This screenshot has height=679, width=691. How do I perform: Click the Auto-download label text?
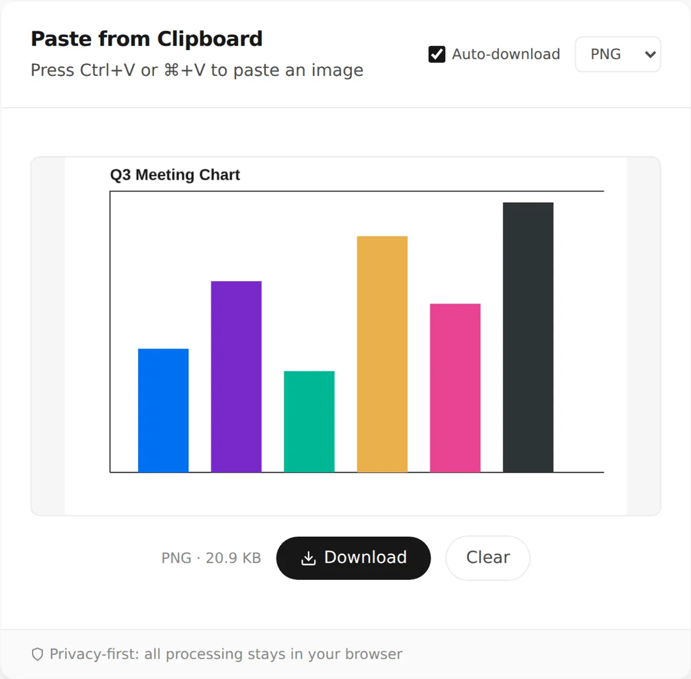click(506, 54)
